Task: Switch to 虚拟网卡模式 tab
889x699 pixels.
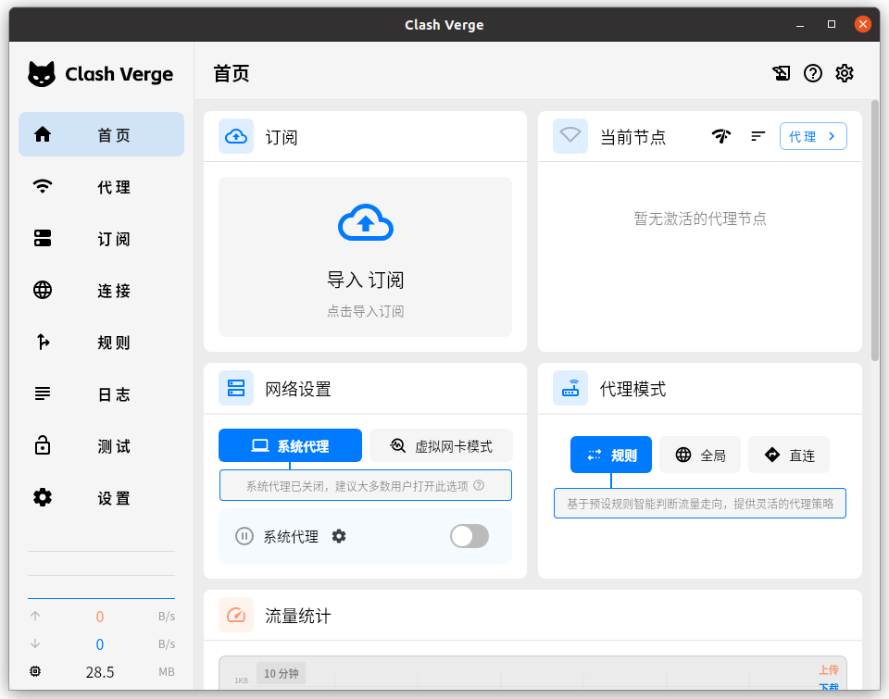Action: pyautogui.click(x=441, y=445)
